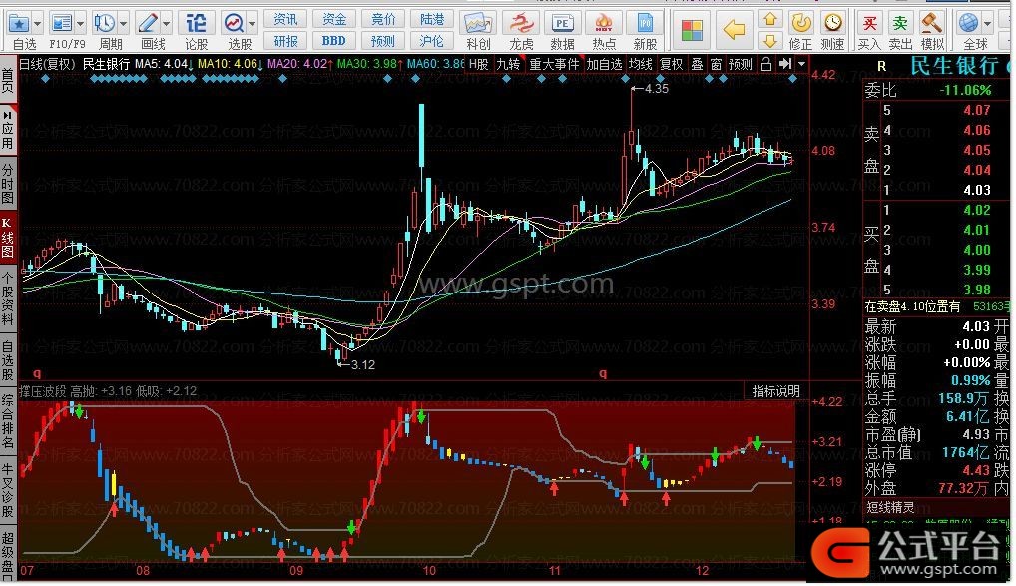Open the 自选 watchlist icon
This screenshot has width=1016, height=586.
(19, 24)
